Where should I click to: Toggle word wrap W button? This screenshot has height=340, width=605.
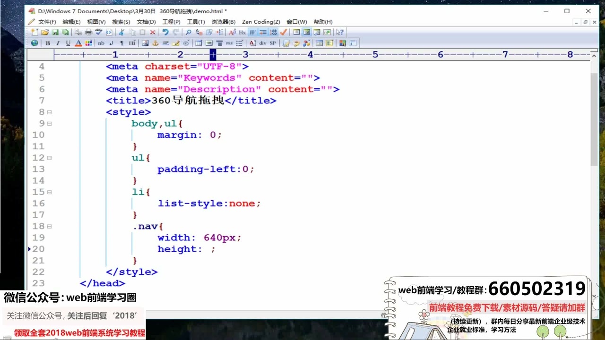pyautogui.click(x=253, y=32)
